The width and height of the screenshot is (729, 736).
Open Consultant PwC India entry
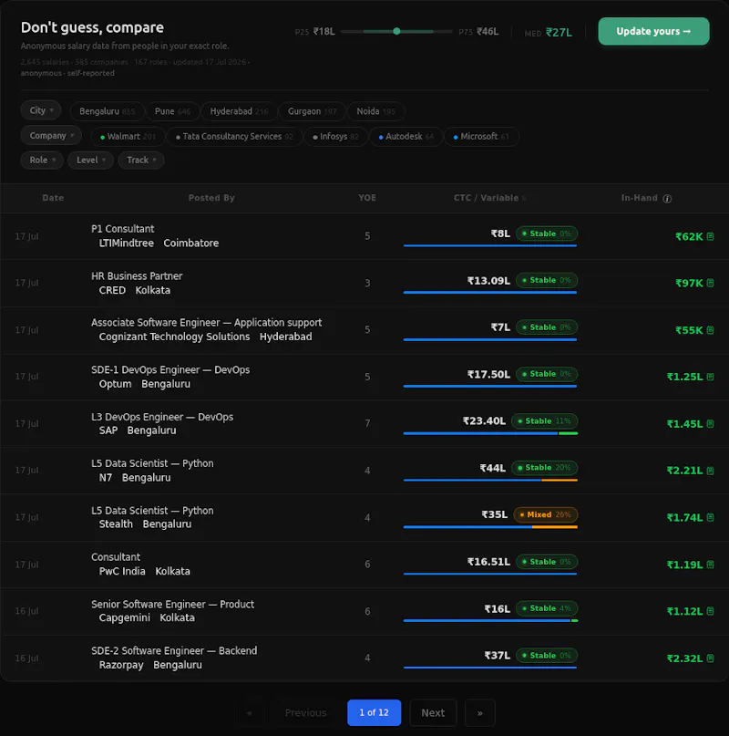pos(364,565)
